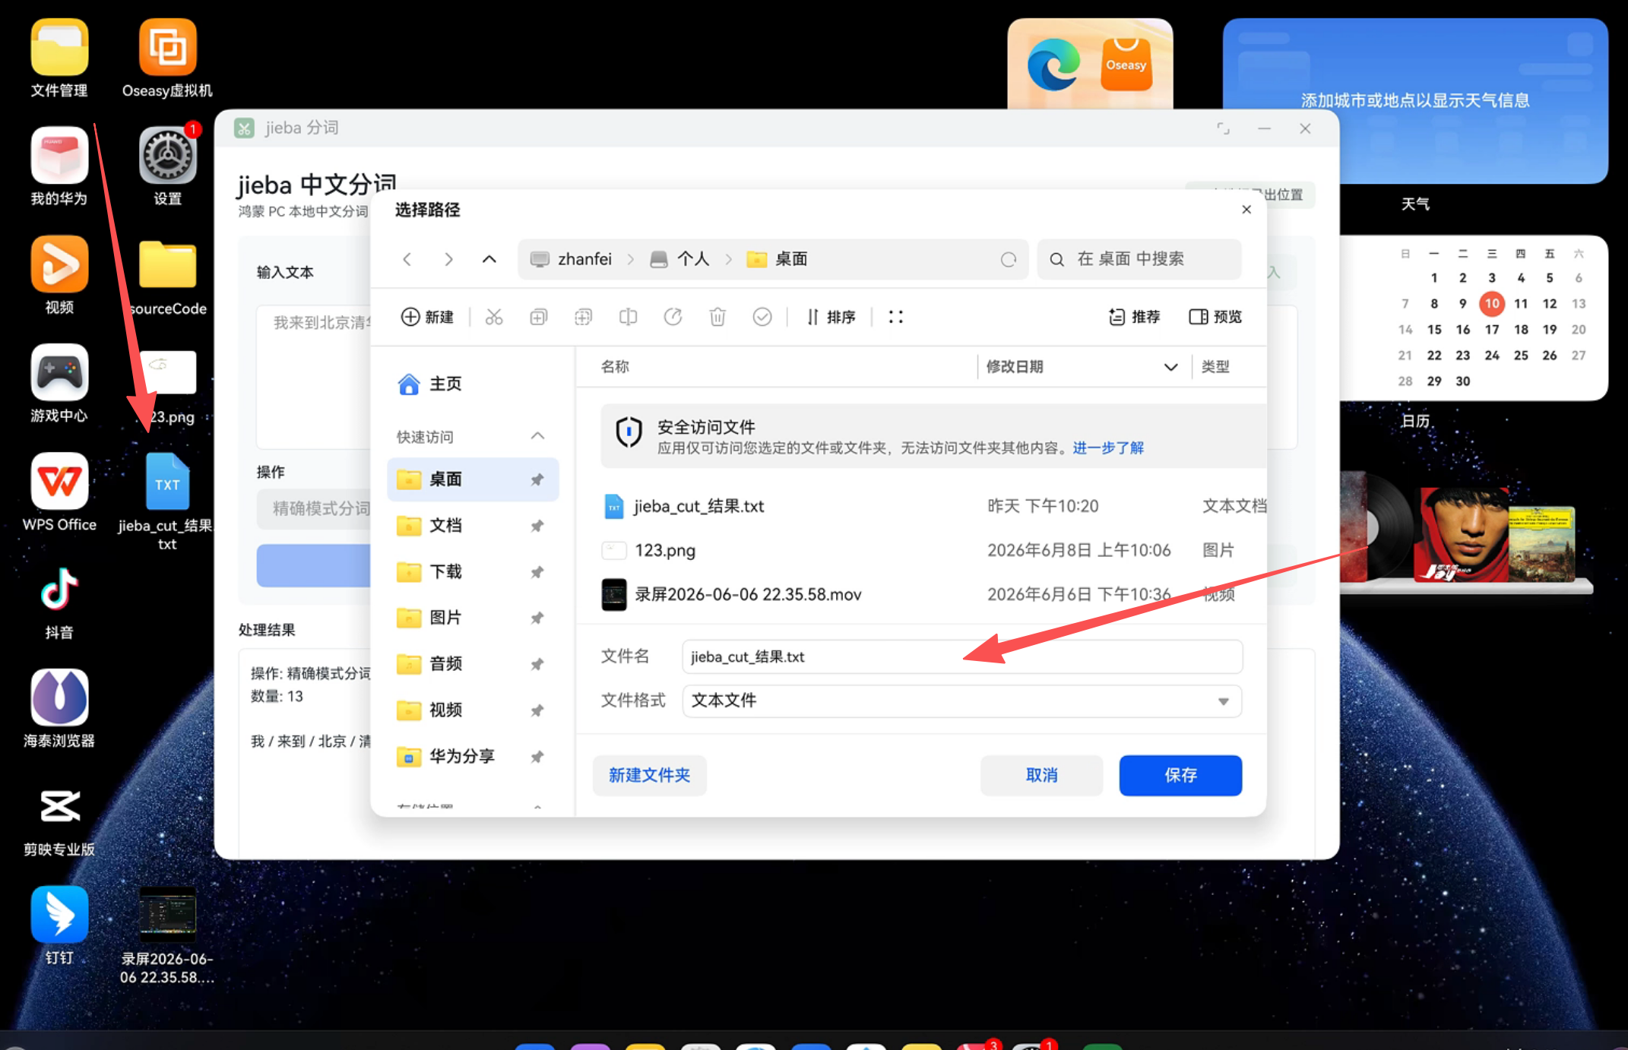Unpin 华为分享 using its pin icon

[x=537, y=757]
